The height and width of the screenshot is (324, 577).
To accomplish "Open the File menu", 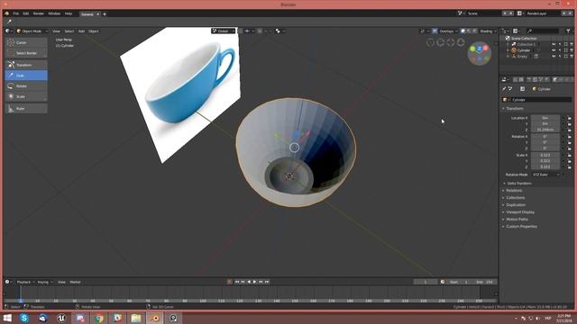I will [x=16, y=13].
